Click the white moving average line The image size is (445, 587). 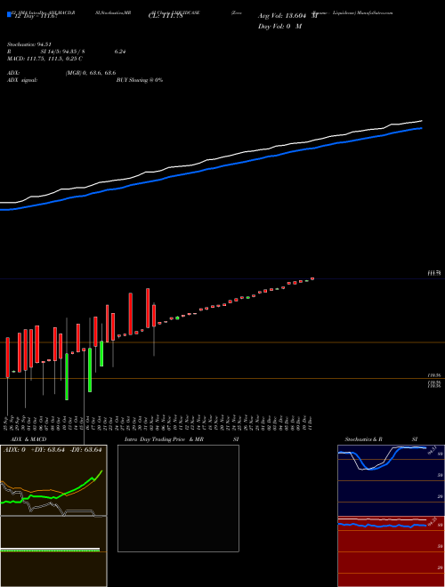coord(211,160)
